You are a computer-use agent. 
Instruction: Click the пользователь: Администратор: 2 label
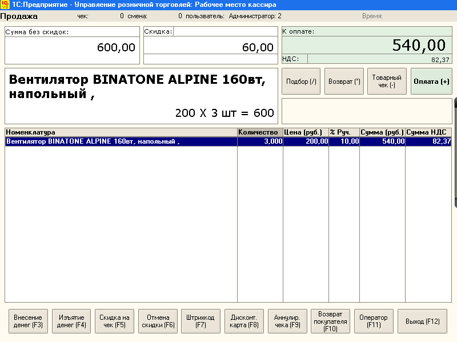[234, 16]
